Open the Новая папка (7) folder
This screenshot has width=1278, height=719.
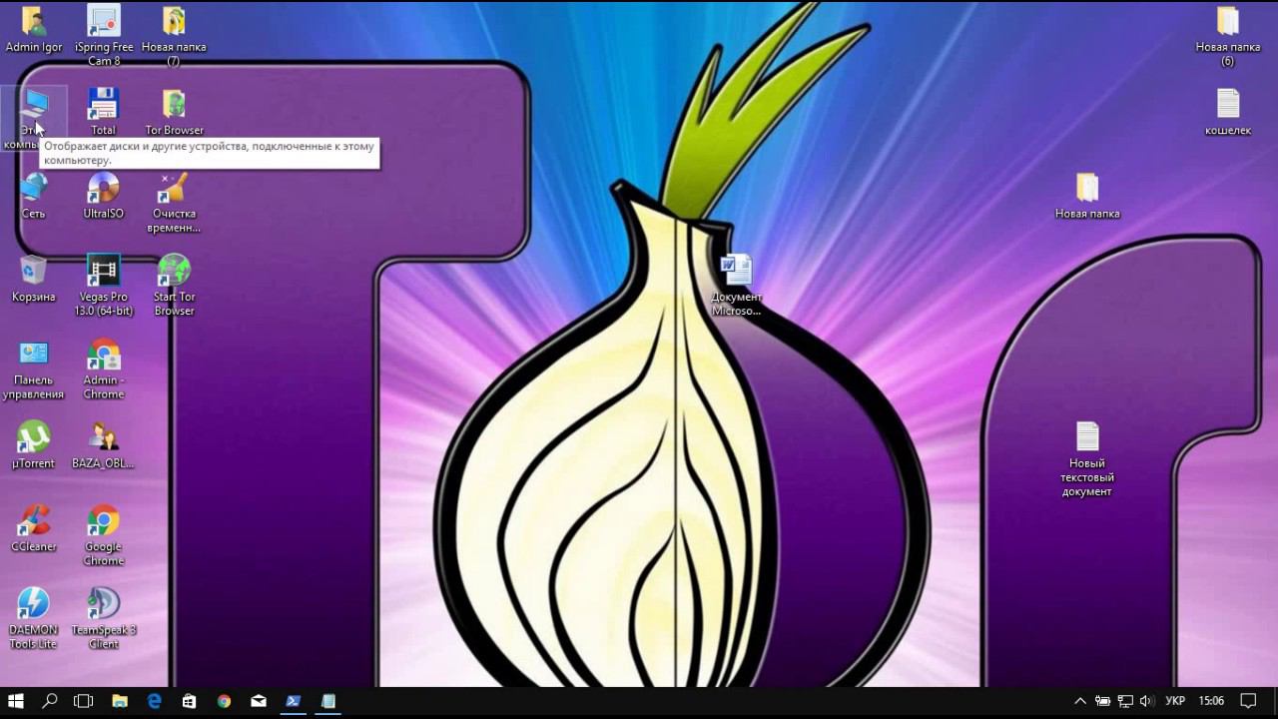[x=174, y=21]
